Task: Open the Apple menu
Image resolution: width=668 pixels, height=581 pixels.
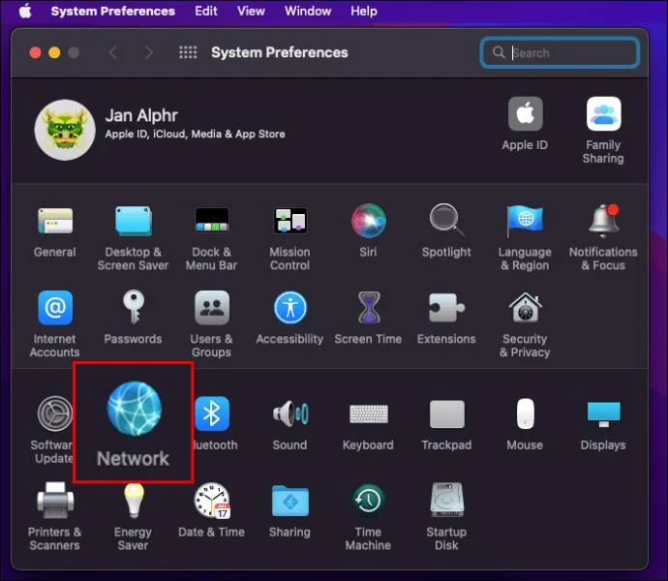Action: click(x=25, y=11)
